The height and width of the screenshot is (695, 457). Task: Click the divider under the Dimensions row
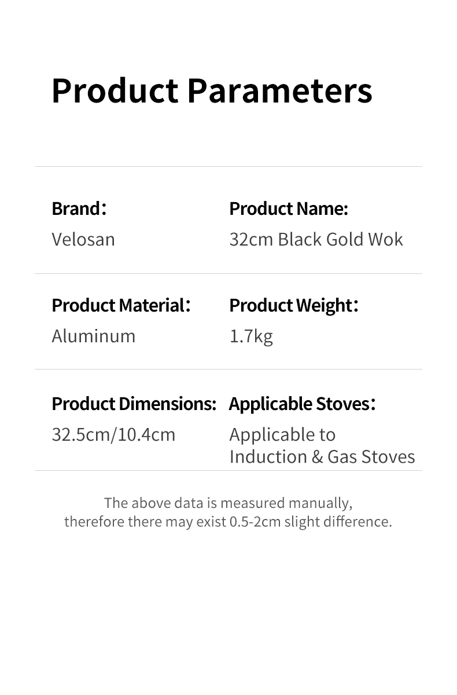coord(228,470)
